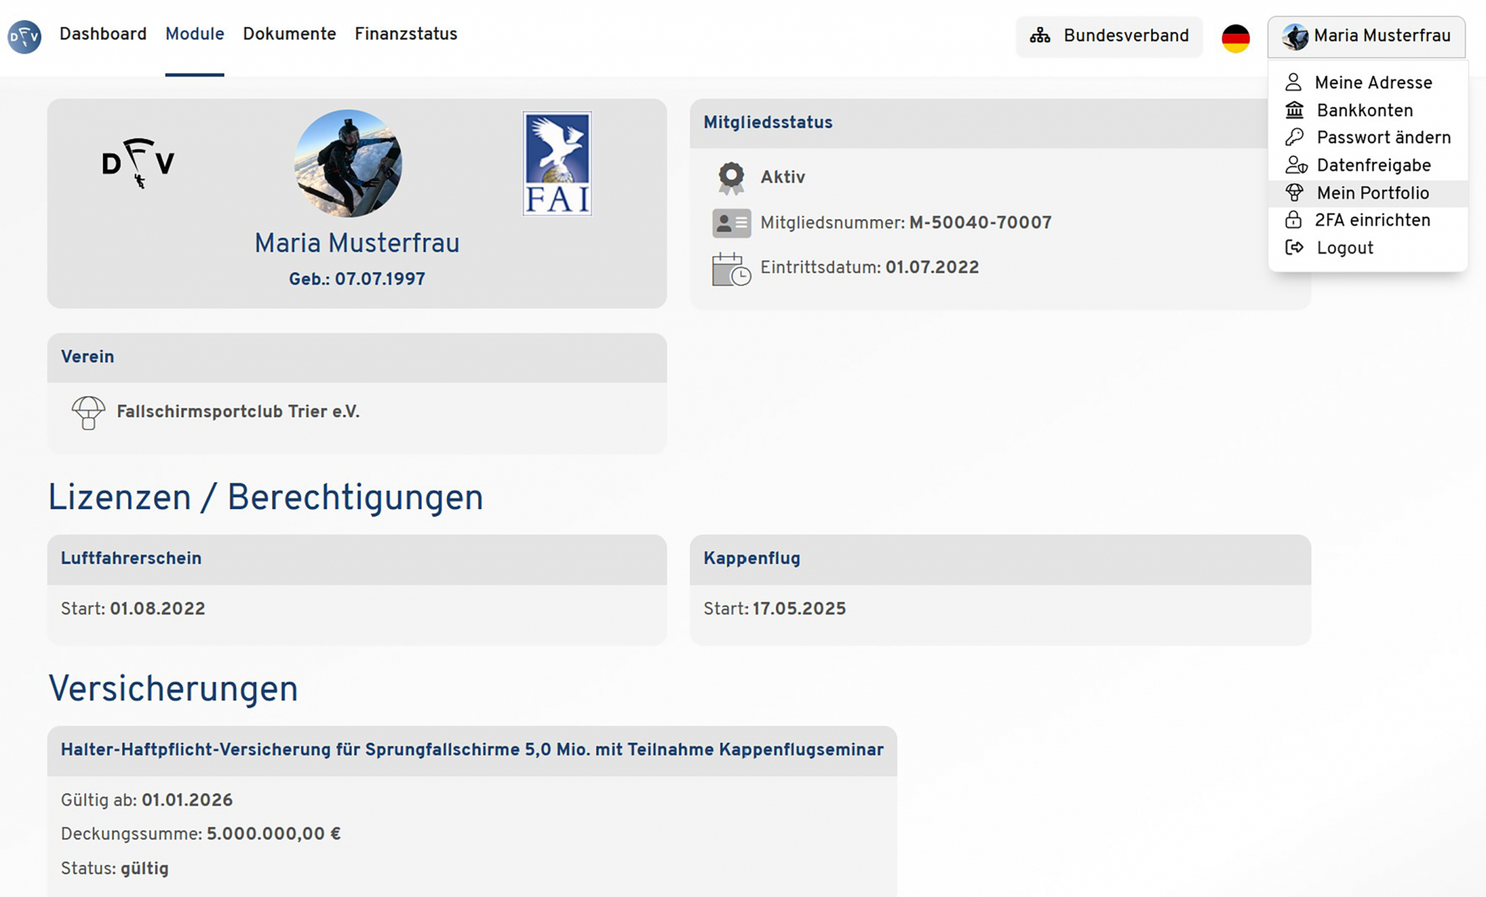
Task: Open the Finanzstatus navigation item
Action: pyautogui.click(x=406, y=34)
